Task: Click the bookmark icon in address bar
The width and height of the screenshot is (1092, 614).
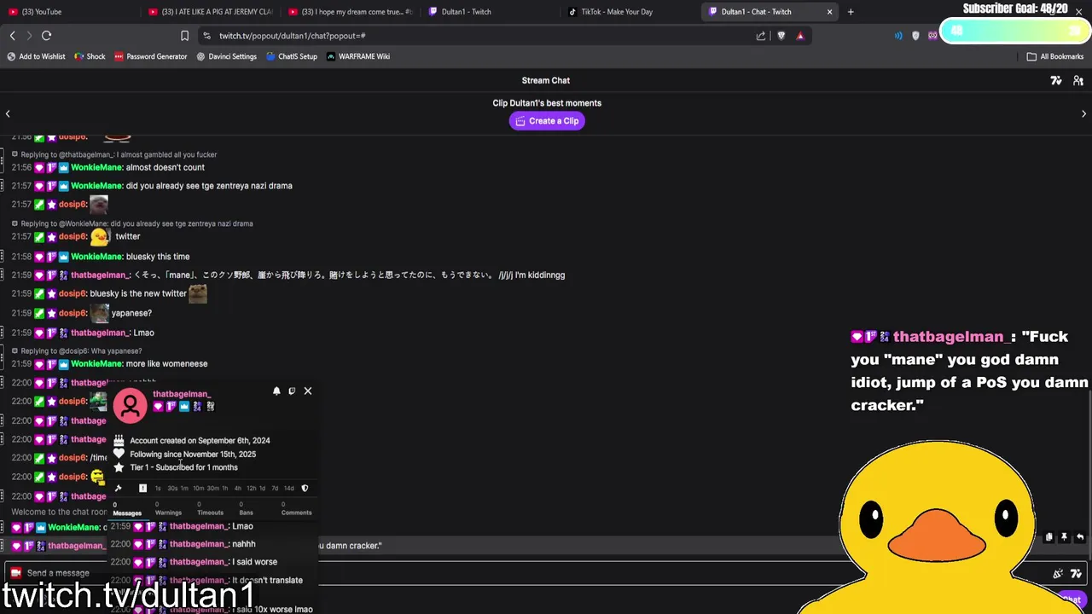Action: tap(184, 36)
